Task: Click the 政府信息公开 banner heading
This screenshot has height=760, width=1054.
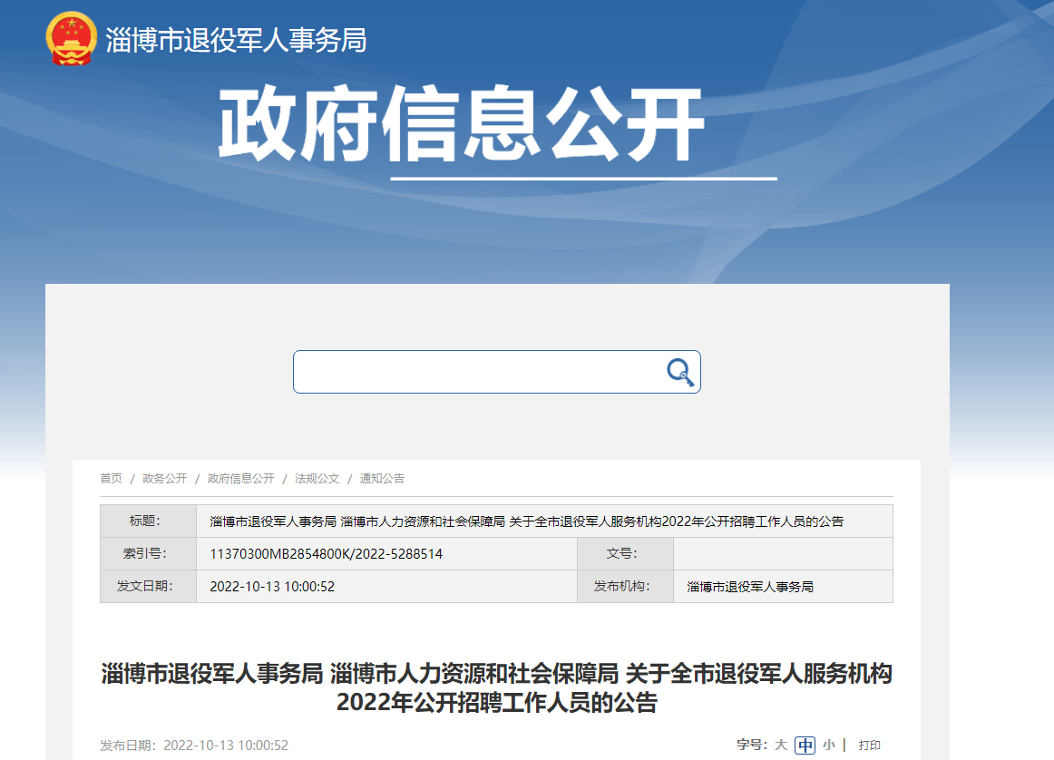Action: 461,124
